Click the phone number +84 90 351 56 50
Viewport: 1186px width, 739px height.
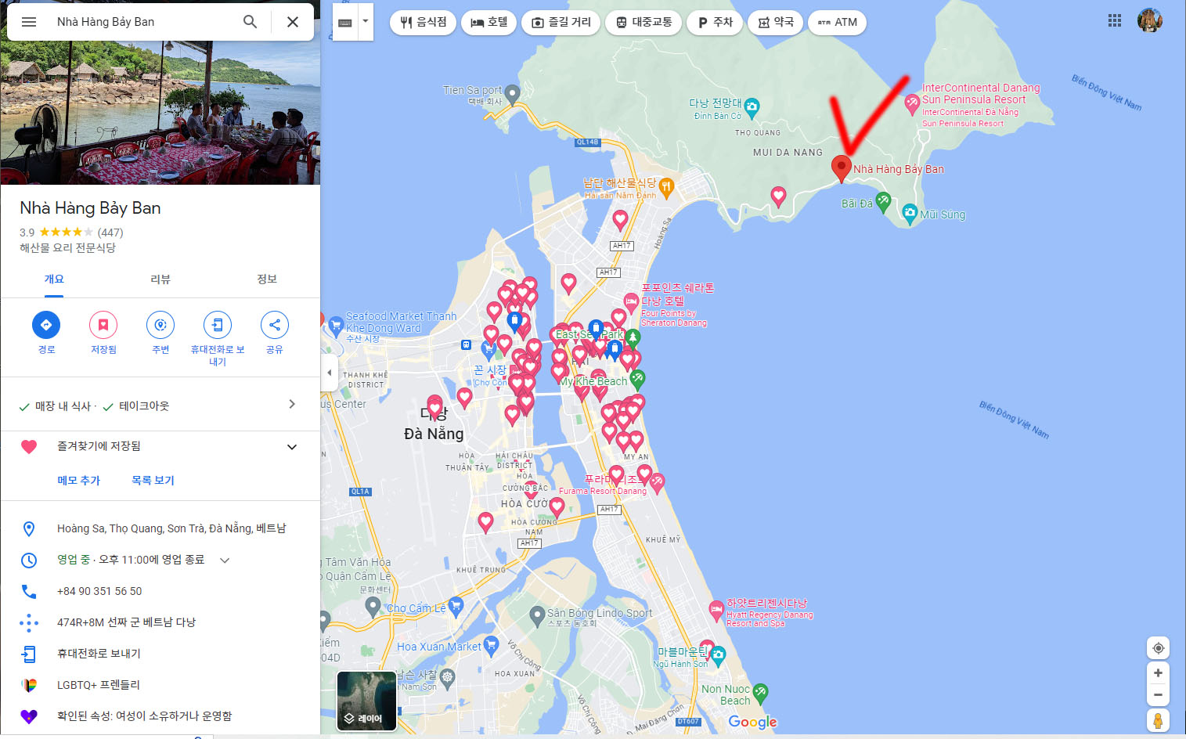(99, 591)
